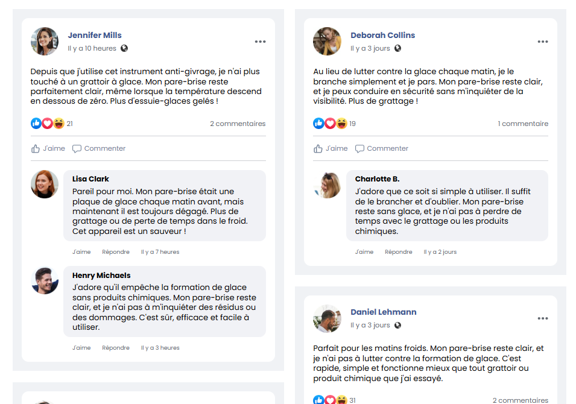Expand the options menu on Daniel Lehmann's post
This screenshot has height=404, width=576.
point(543,318)
